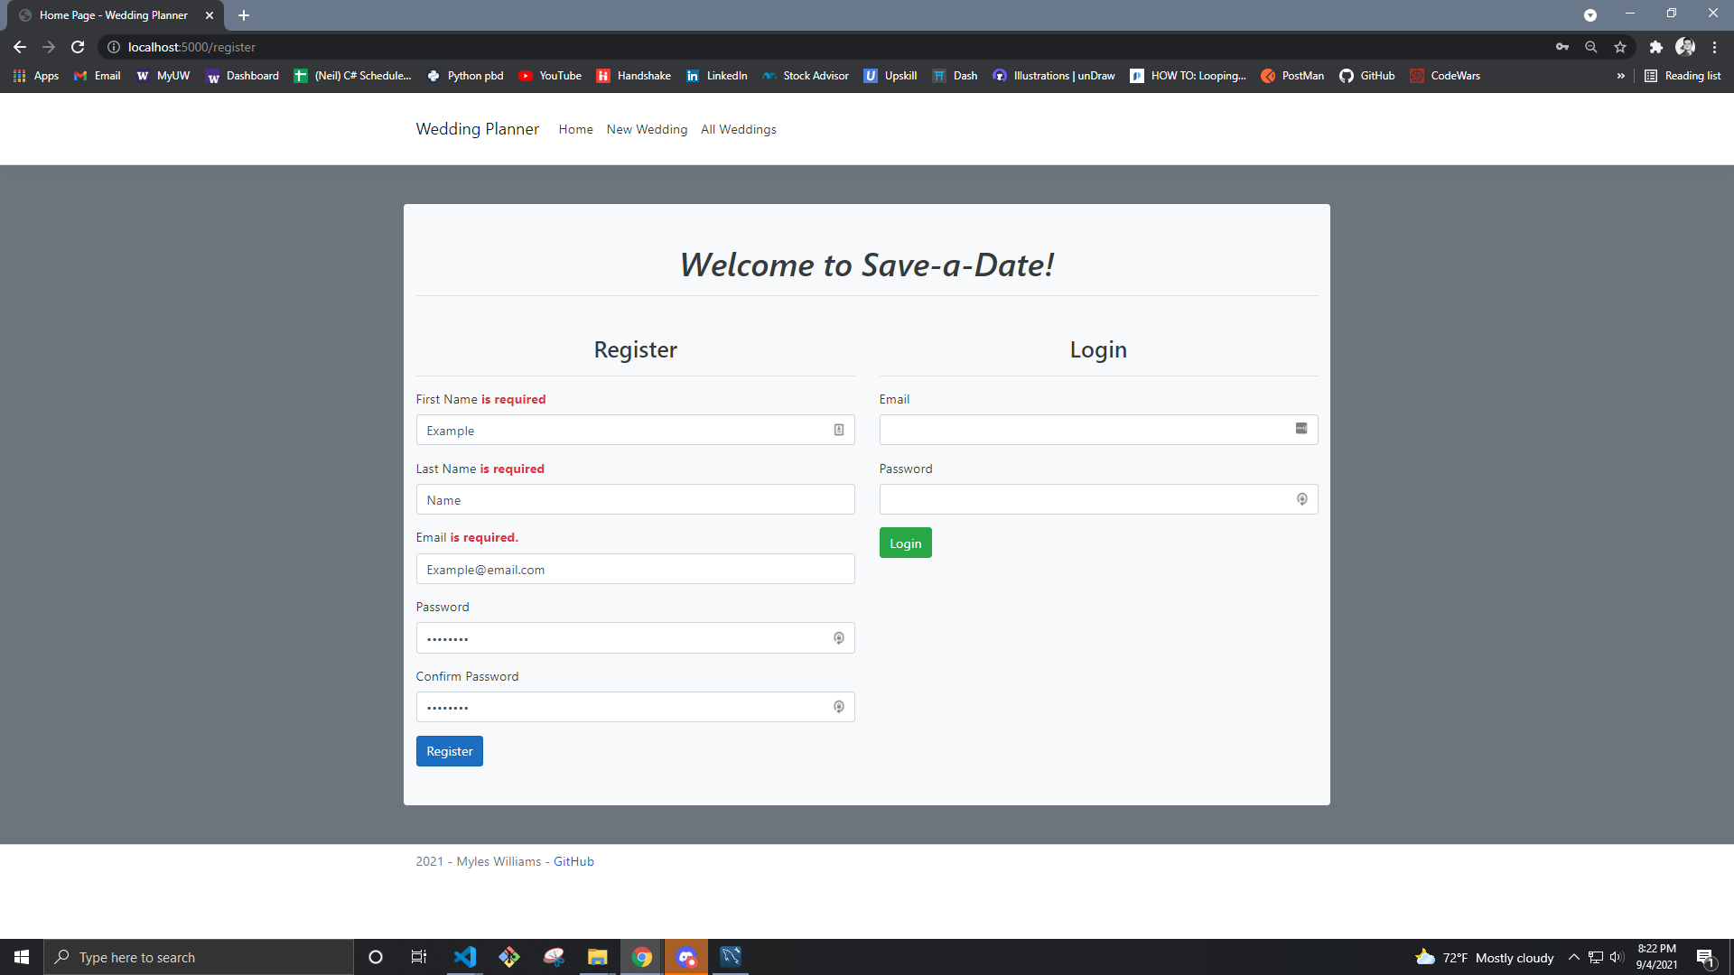The height and width of the screenshot is (975, 1734).
Task: Click the Login button
Action: coord(905,542)
